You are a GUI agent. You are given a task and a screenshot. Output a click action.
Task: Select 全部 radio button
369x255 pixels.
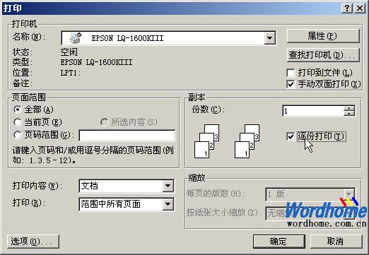click(x=18, y=109)
